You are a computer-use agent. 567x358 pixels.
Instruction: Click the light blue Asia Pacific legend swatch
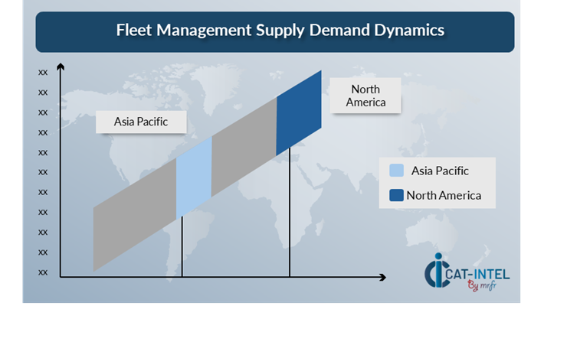[396, 171]
